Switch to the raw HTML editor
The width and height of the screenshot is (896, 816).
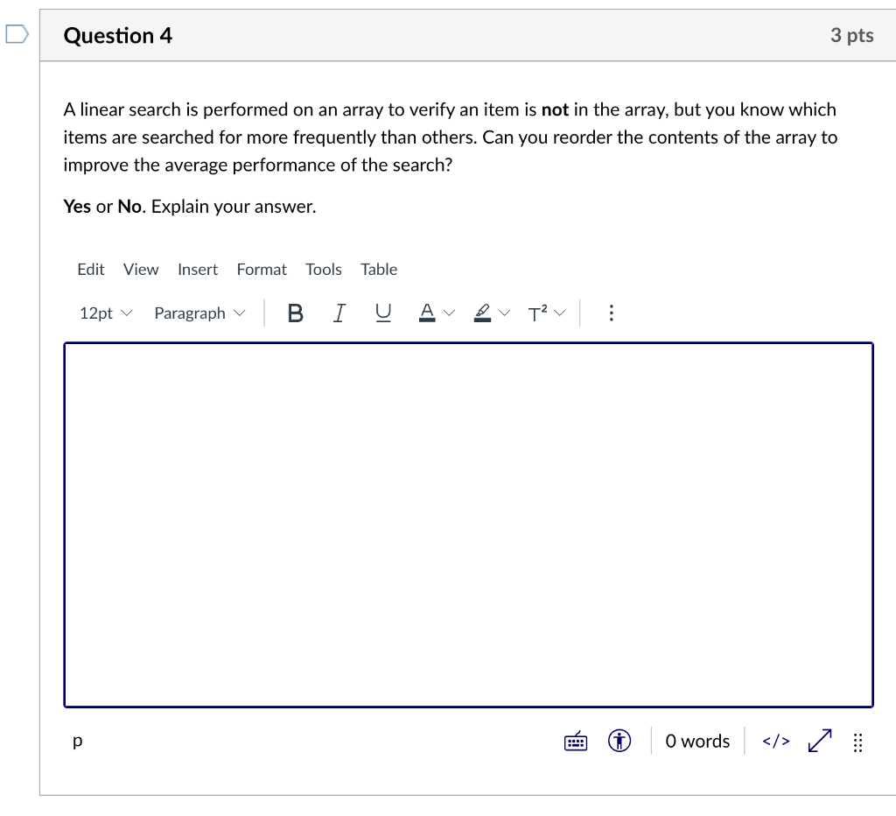[775, 741]
